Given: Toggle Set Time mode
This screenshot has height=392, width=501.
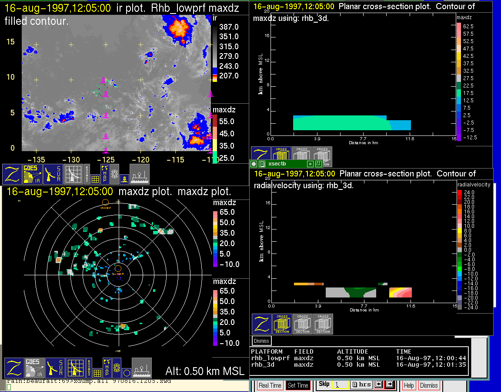Looking at the screenshot, I should 298,385.
